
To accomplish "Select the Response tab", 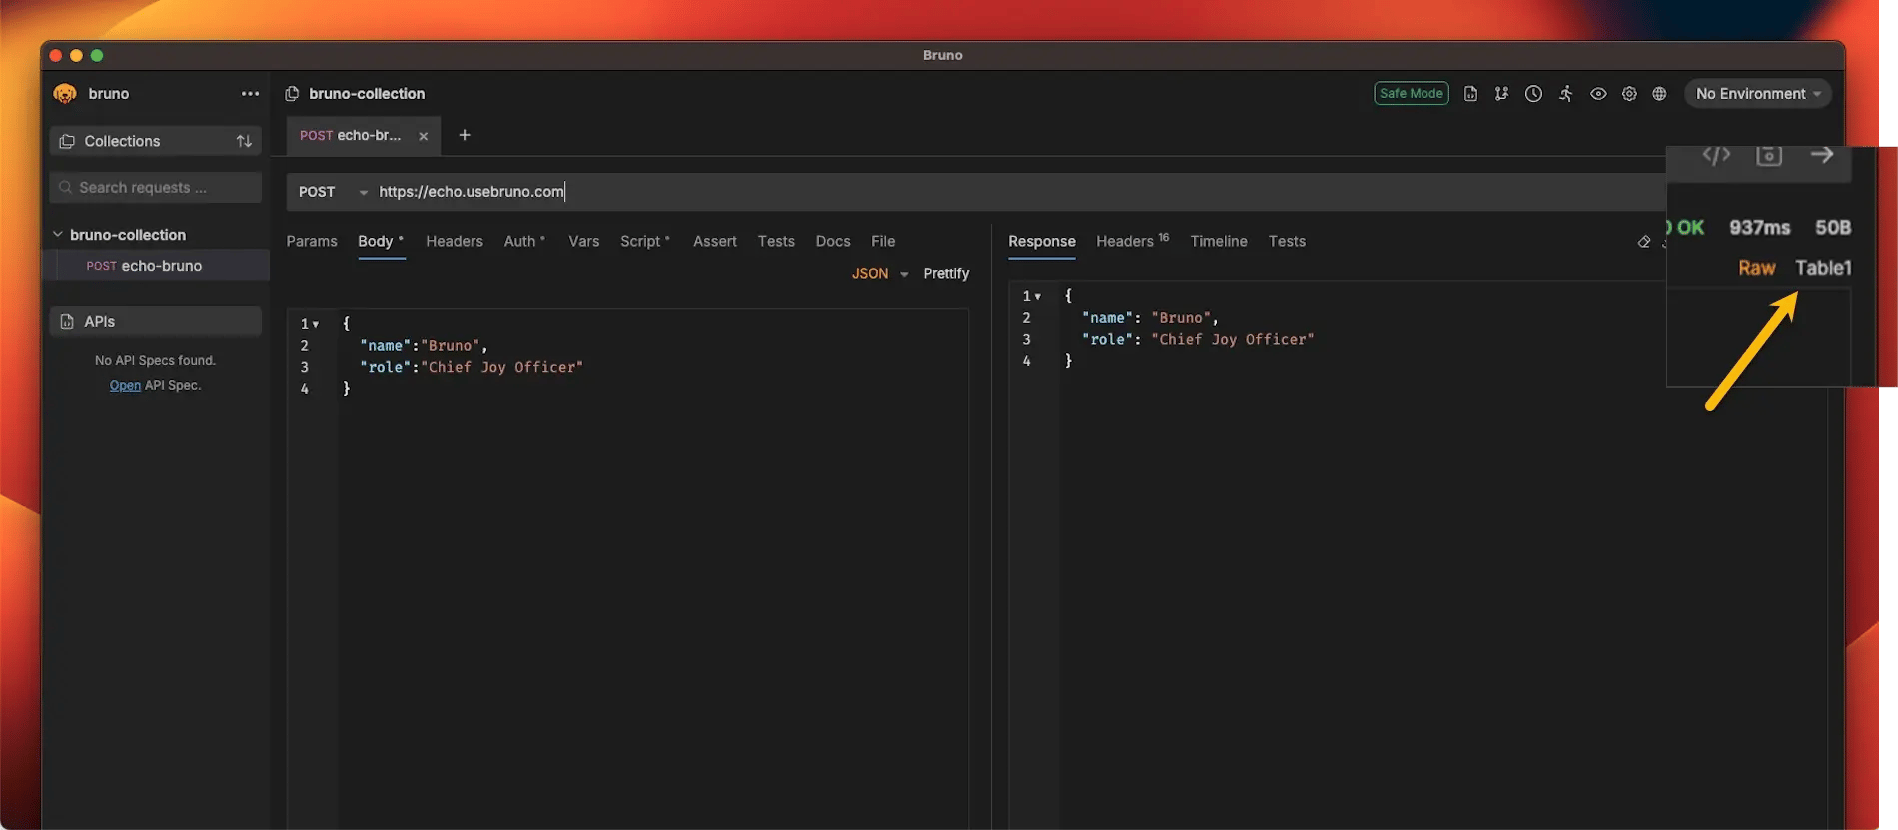I will pyautogui.click(x=1042, y=241).
